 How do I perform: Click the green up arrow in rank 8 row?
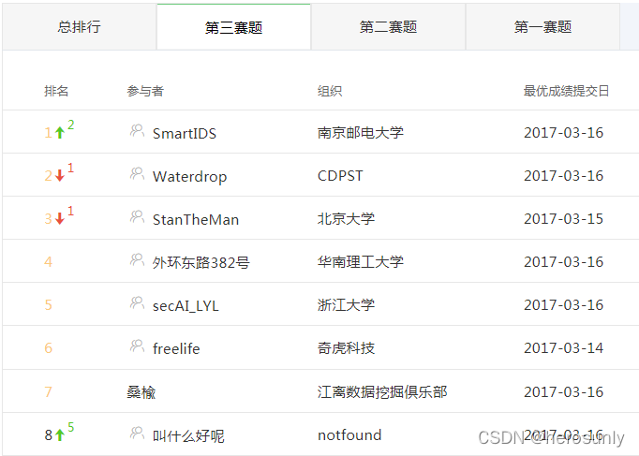pyautogui.click(x=60, y=434)
